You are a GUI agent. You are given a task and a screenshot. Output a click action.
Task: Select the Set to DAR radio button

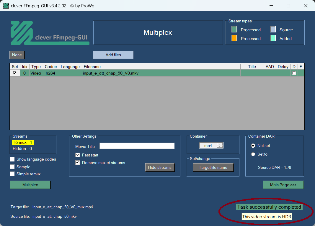[x=253, y=154]
